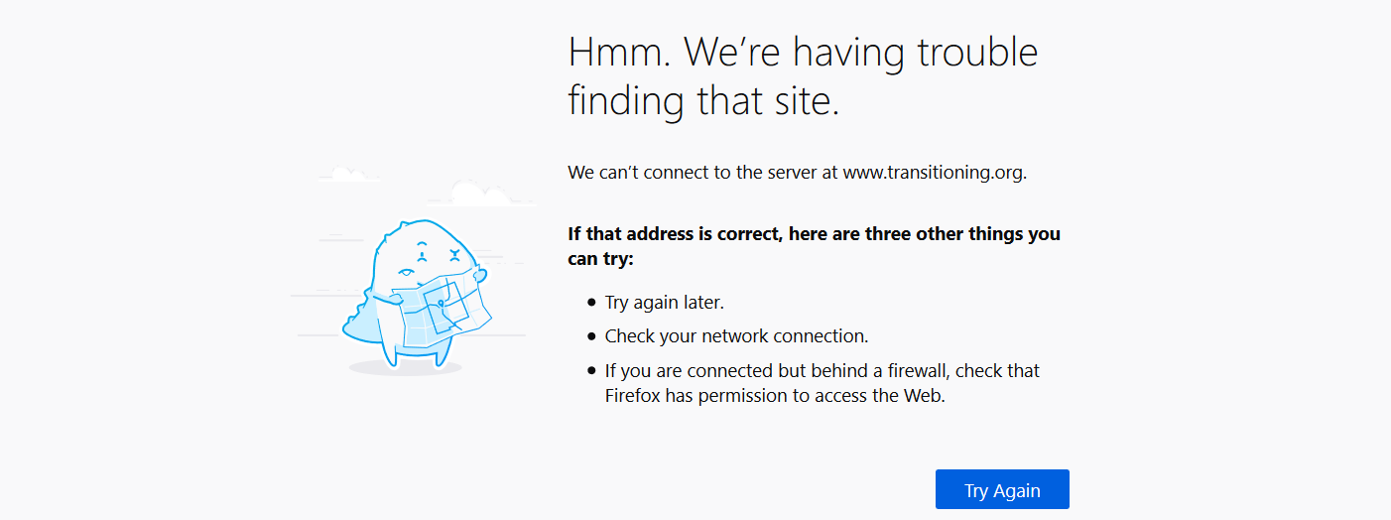Click "Firefox has permission to access the Web."

[x=775, y=396]
